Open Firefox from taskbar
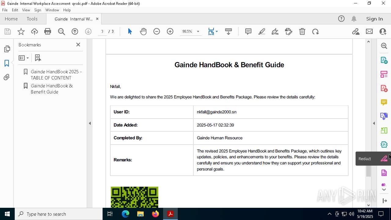 pyautogui.click(x=155, y=214)
